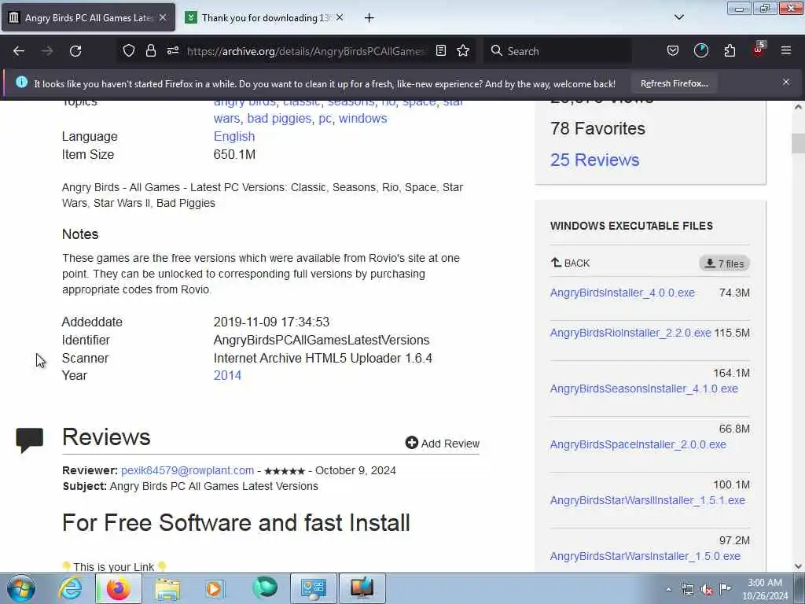The image size is (805, 604).
Task: Bookmark this page with the star icon
Action: pos(463,50)
